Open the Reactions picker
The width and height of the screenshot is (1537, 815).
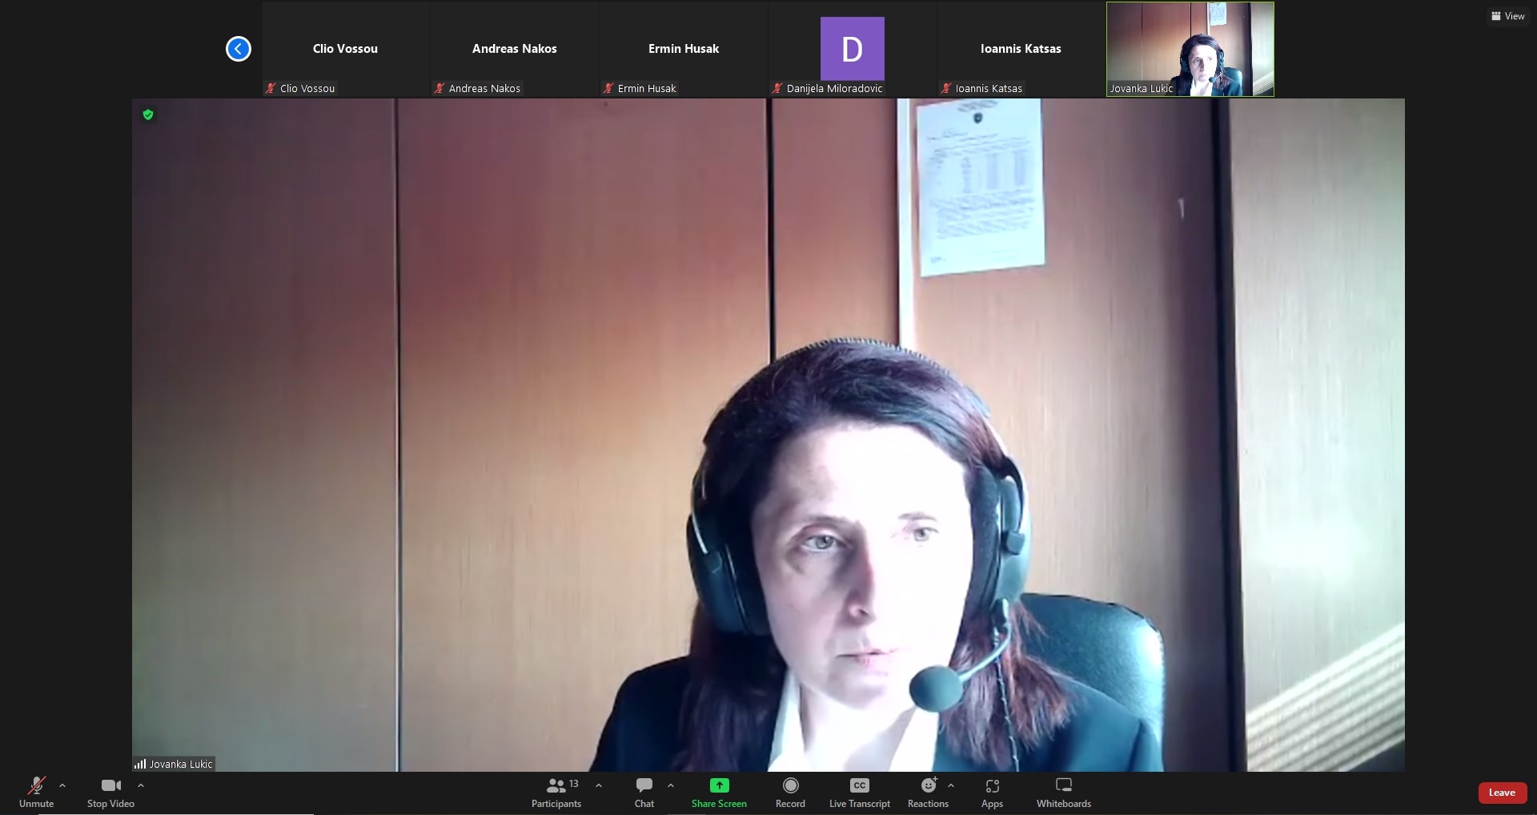point(928,792)
